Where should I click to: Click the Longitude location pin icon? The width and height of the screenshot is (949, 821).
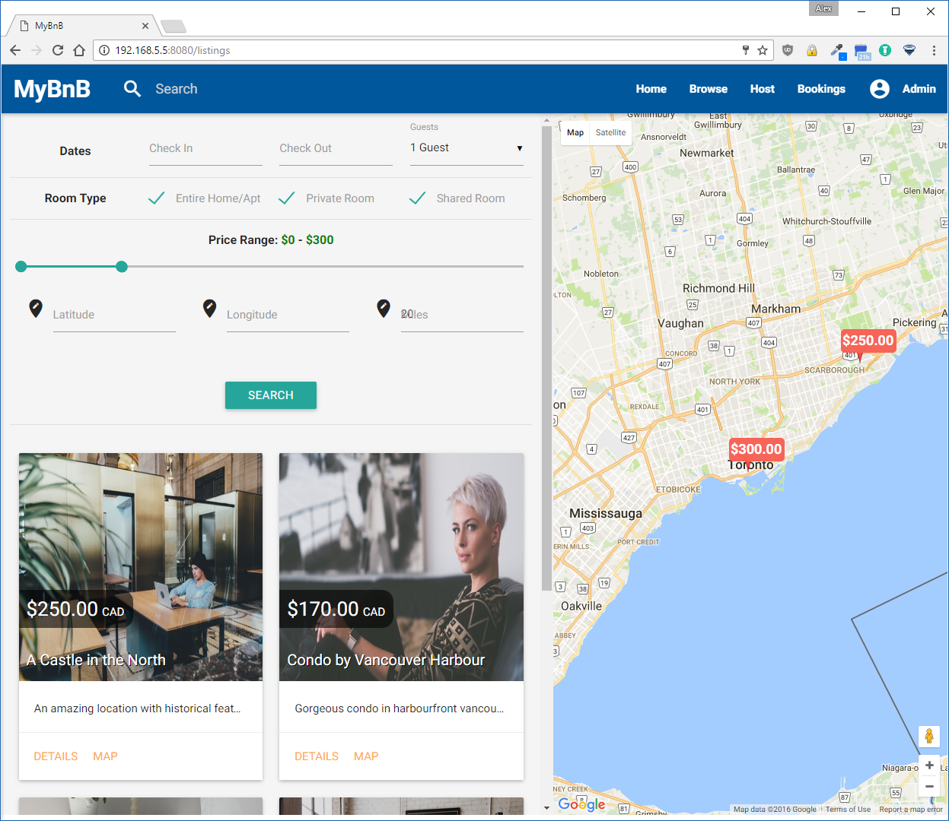point(209,309)
